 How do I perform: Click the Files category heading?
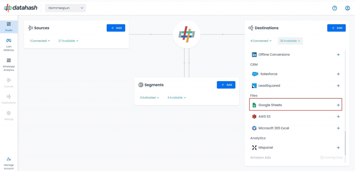coord(254,96)
